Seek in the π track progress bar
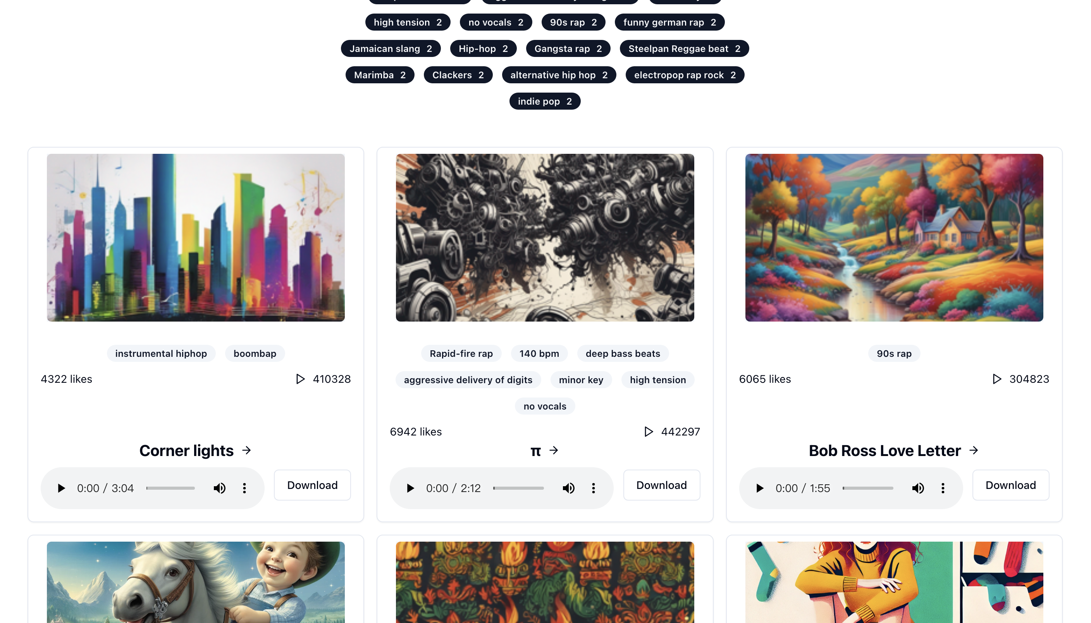This screenshot has height=623, width=1091. 518,488
